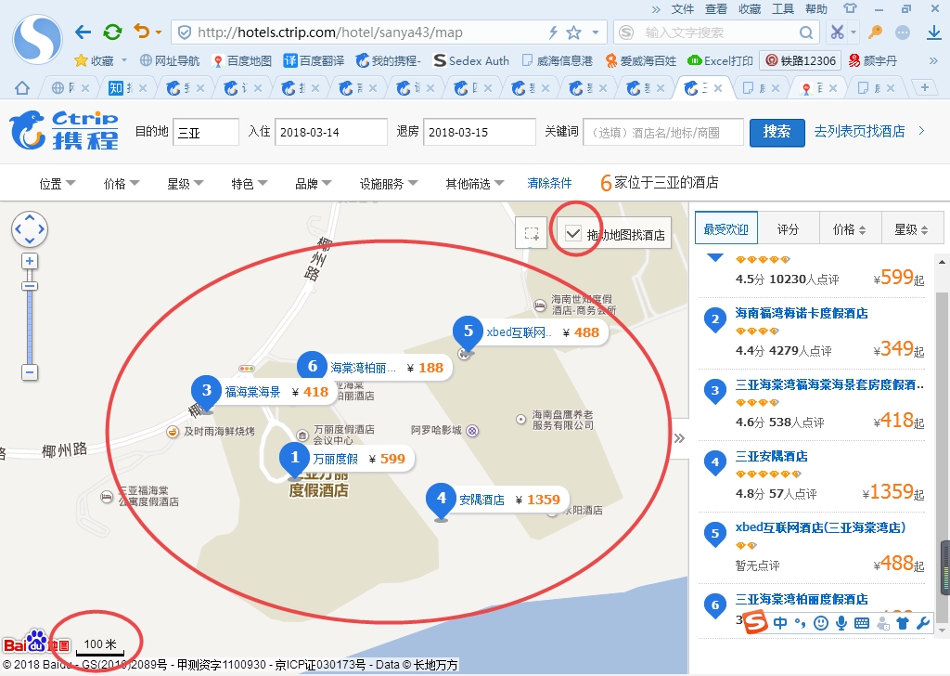This screenshot has height=676, width=950.
Task: Open the 收藏 browser menu
Action: click(750, 8)
